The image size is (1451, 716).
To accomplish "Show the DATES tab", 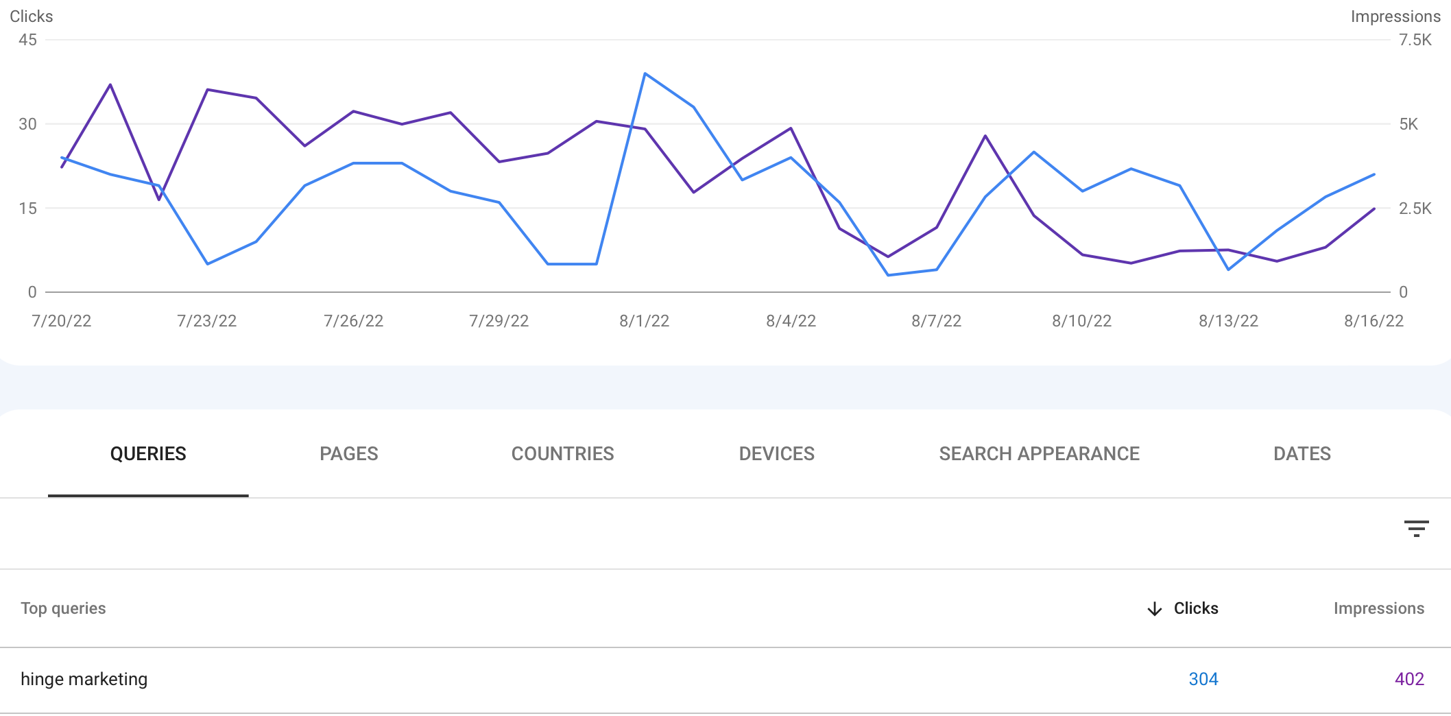I will point(1302,454).
